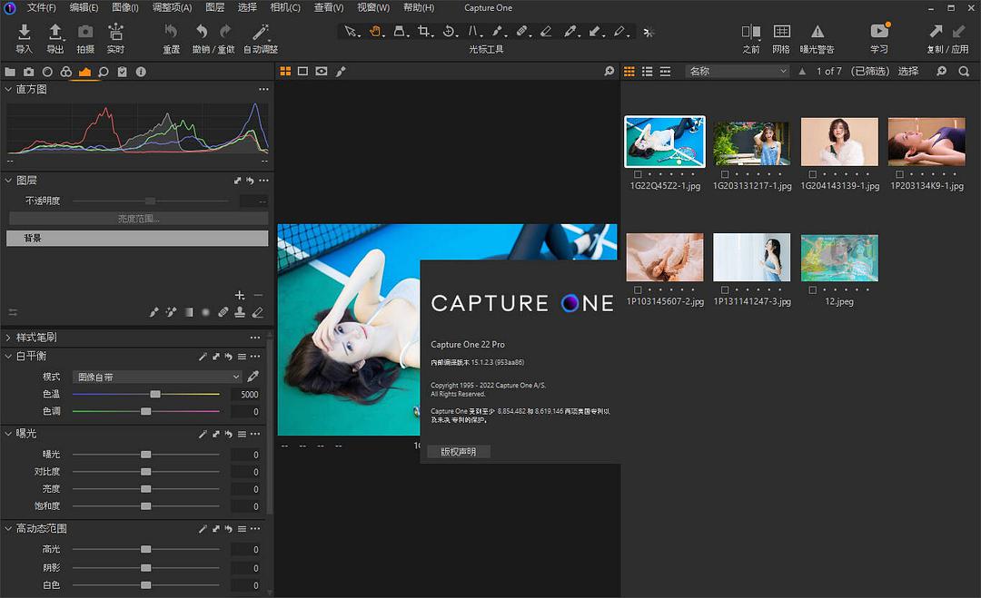Collapse the 图层 layers panel
This screenshot has height=598, width=981.
pos(8,180)
